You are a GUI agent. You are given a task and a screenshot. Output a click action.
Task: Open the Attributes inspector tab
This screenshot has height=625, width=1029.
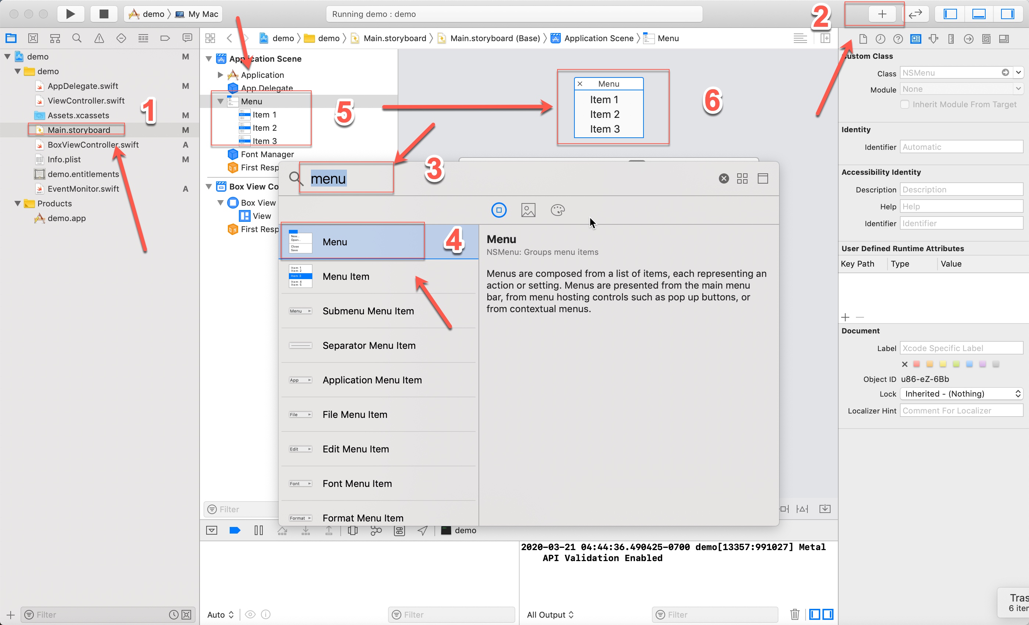pyautogui.click(x=933, y=39)
